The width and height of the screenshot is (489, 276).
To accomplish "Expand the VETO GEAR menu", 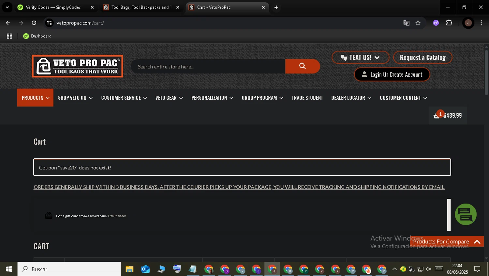I will [x=169, y=98].
